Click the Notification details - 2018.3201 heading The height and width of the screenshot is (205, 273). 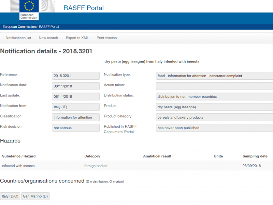coord(46,51)
